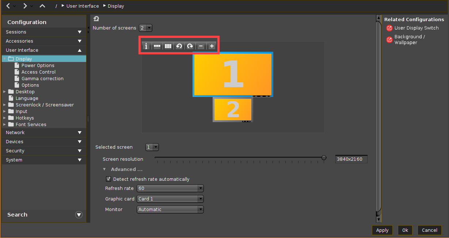Viewport: 449px width, 238px height.
Task: Rotate the screen counterclockwise using the toolbar icon
Action: tap(179, 46)
